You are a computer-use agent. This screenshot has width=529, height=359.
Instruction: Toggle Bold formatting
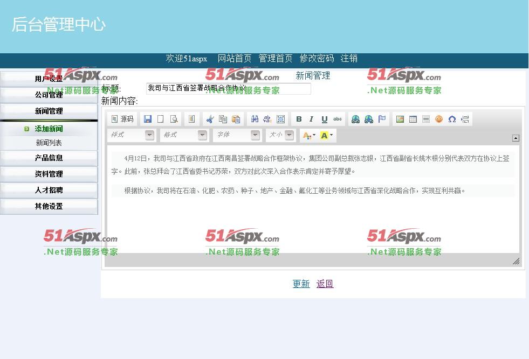[299, 119]
